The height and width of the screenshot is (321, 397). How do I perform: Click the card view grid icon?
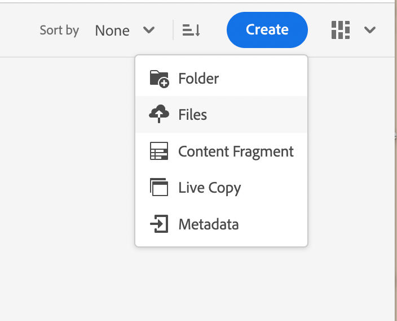click(x=341, y=30)
